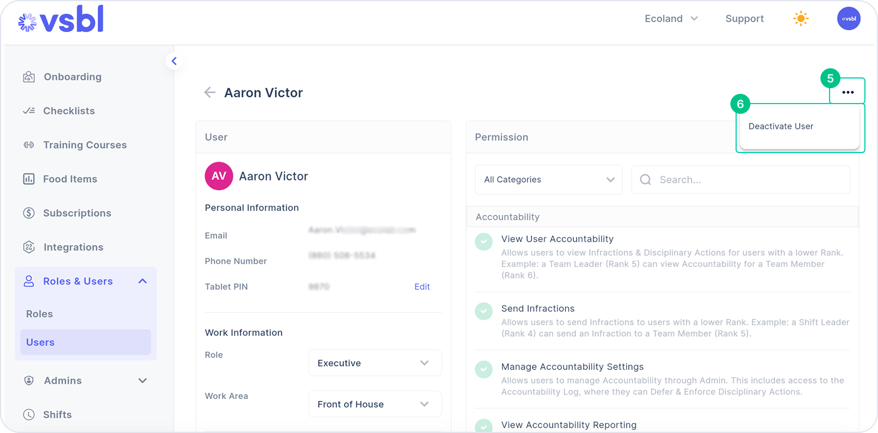
Task: Click the Edit link for Tablet PIN
Action: 422,287
